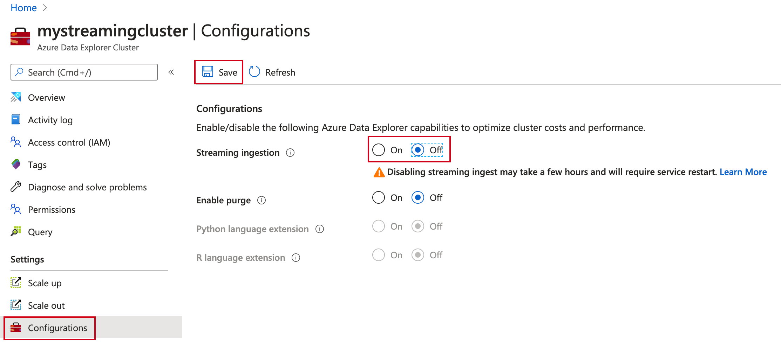The image size is (781, 343).
Task: Select the Overview icon in the sidebar
Action: click(16, 97)
